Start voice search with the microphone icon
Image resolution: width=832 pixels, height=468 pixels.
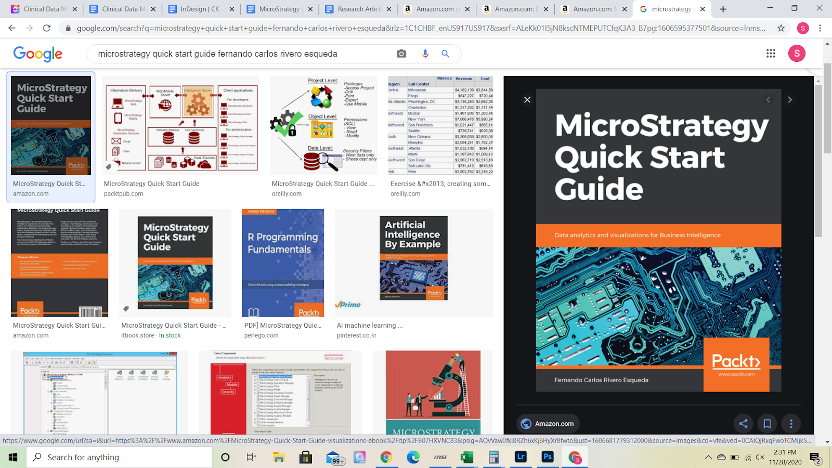425,54
